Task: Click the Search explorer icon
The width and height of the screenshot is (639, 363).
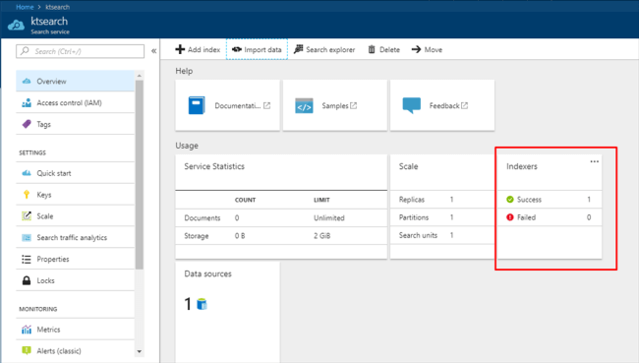Action: click(x=298, y=49)
